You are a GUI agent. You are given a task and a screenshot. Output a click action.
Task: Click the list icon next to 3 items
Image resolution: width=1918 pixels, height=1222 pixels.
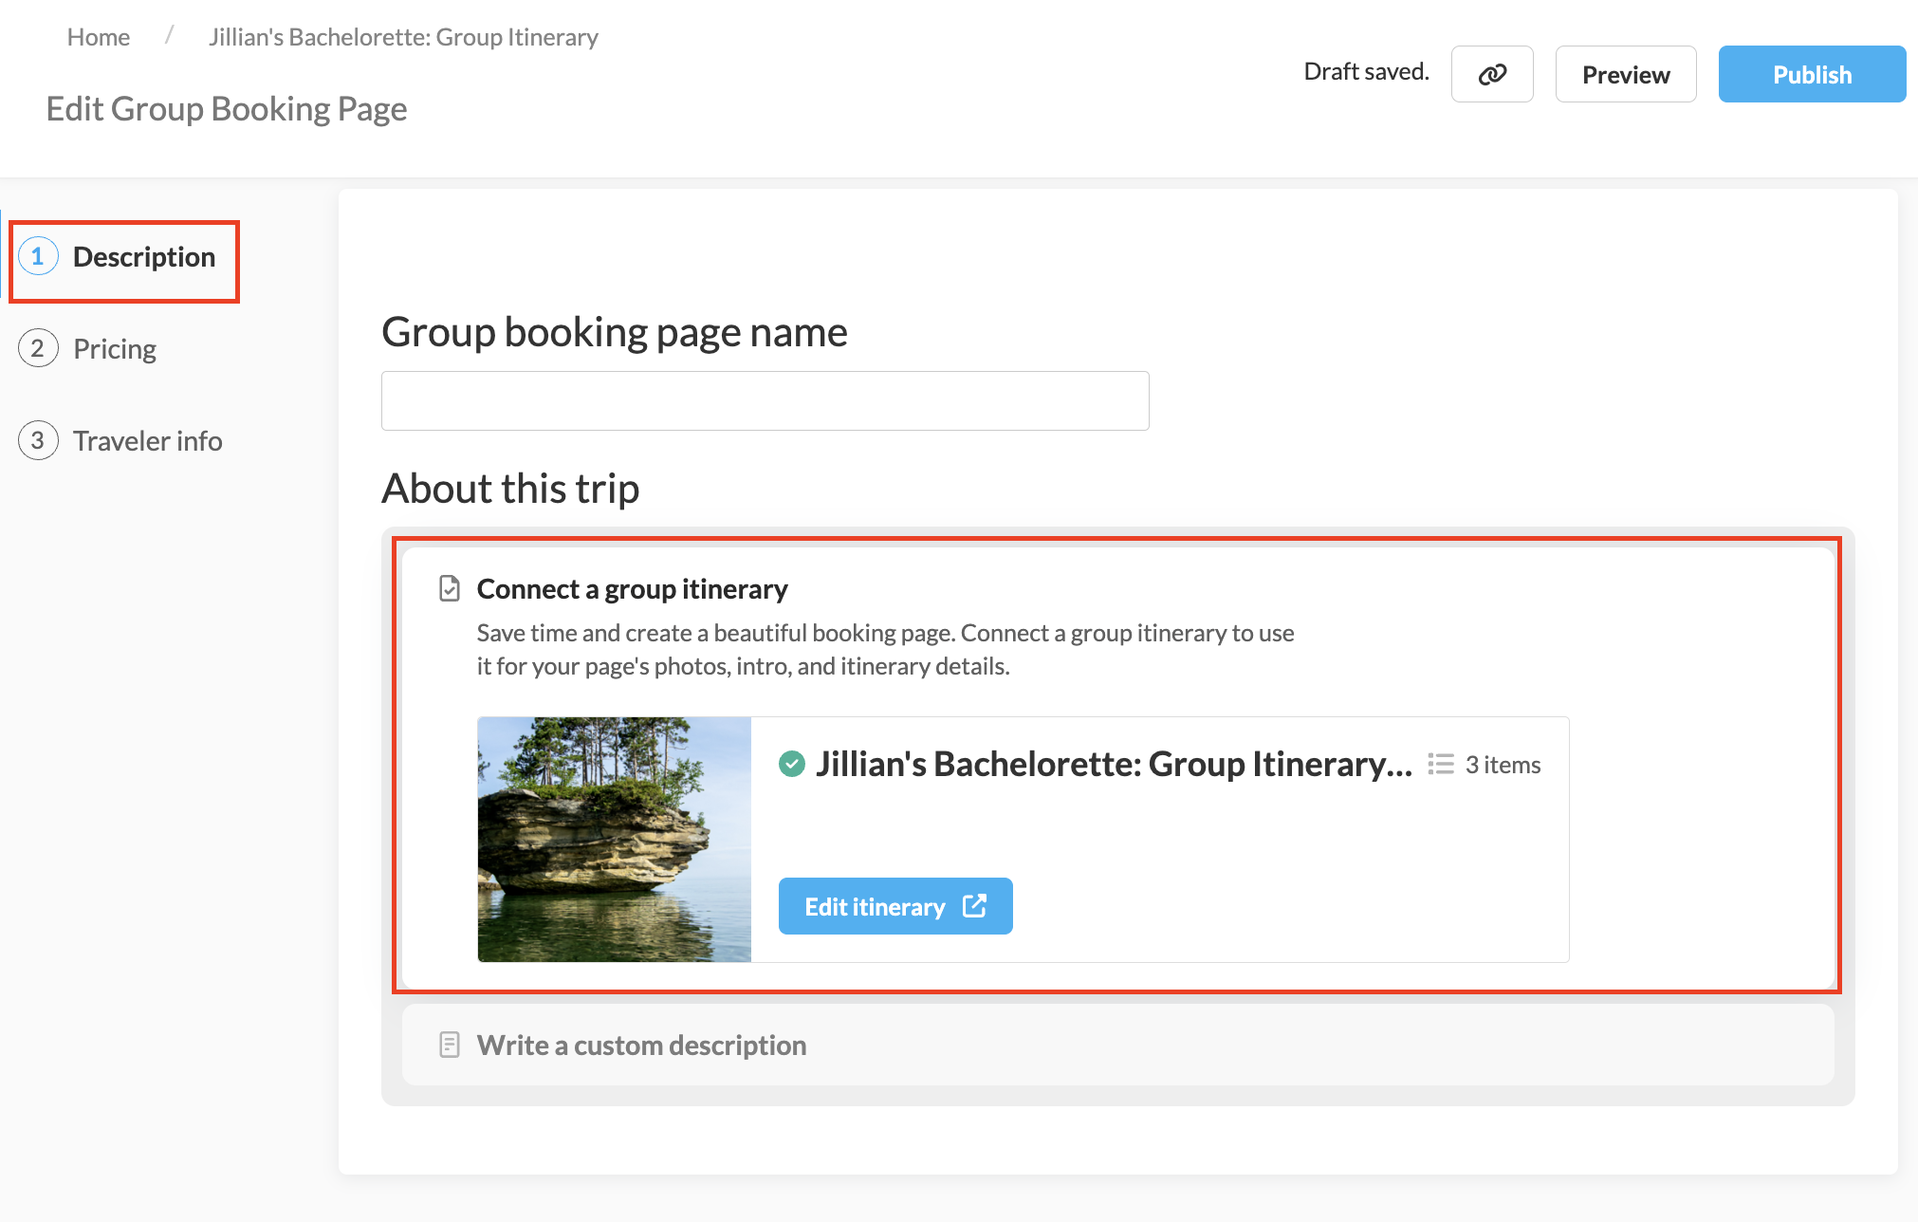point(1441,765)
